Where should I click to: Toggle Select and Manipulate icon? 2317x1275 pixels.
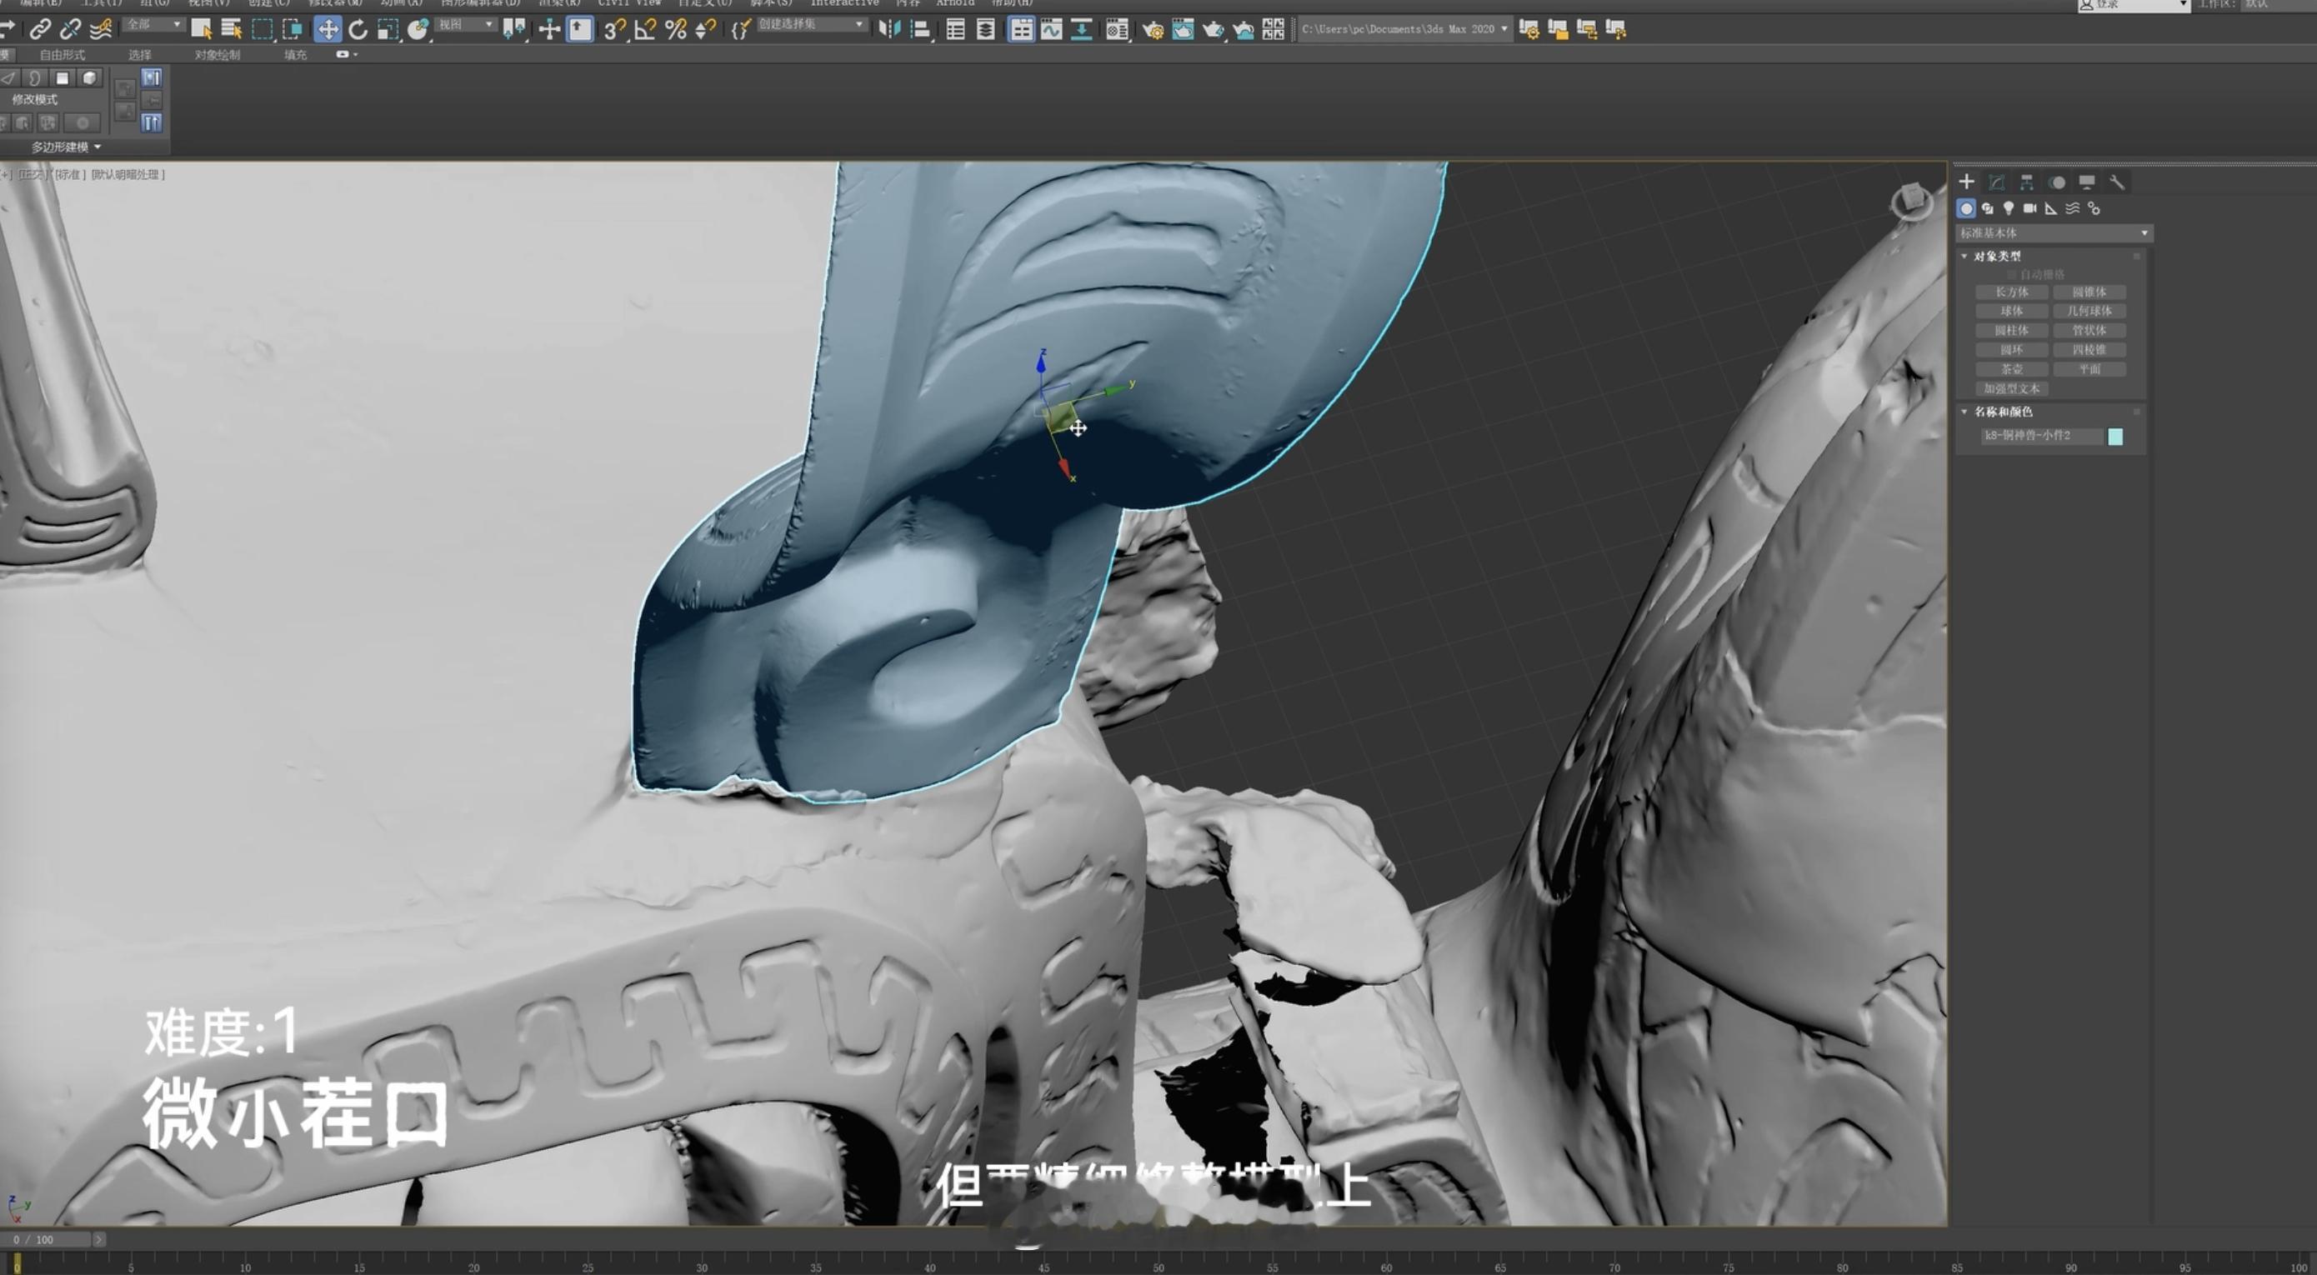pos(548,30)
